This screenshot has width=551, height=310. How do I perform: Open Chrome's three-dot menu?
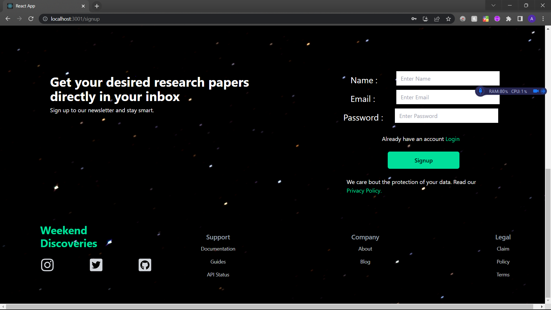[x=543, y=19]
